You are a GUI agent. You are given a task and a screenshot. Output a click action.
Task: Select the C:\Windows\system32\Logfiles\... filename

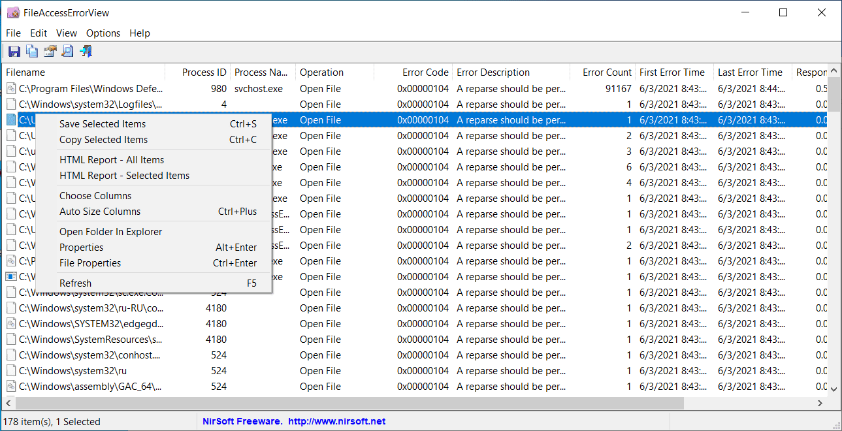(x=91, y=104)
